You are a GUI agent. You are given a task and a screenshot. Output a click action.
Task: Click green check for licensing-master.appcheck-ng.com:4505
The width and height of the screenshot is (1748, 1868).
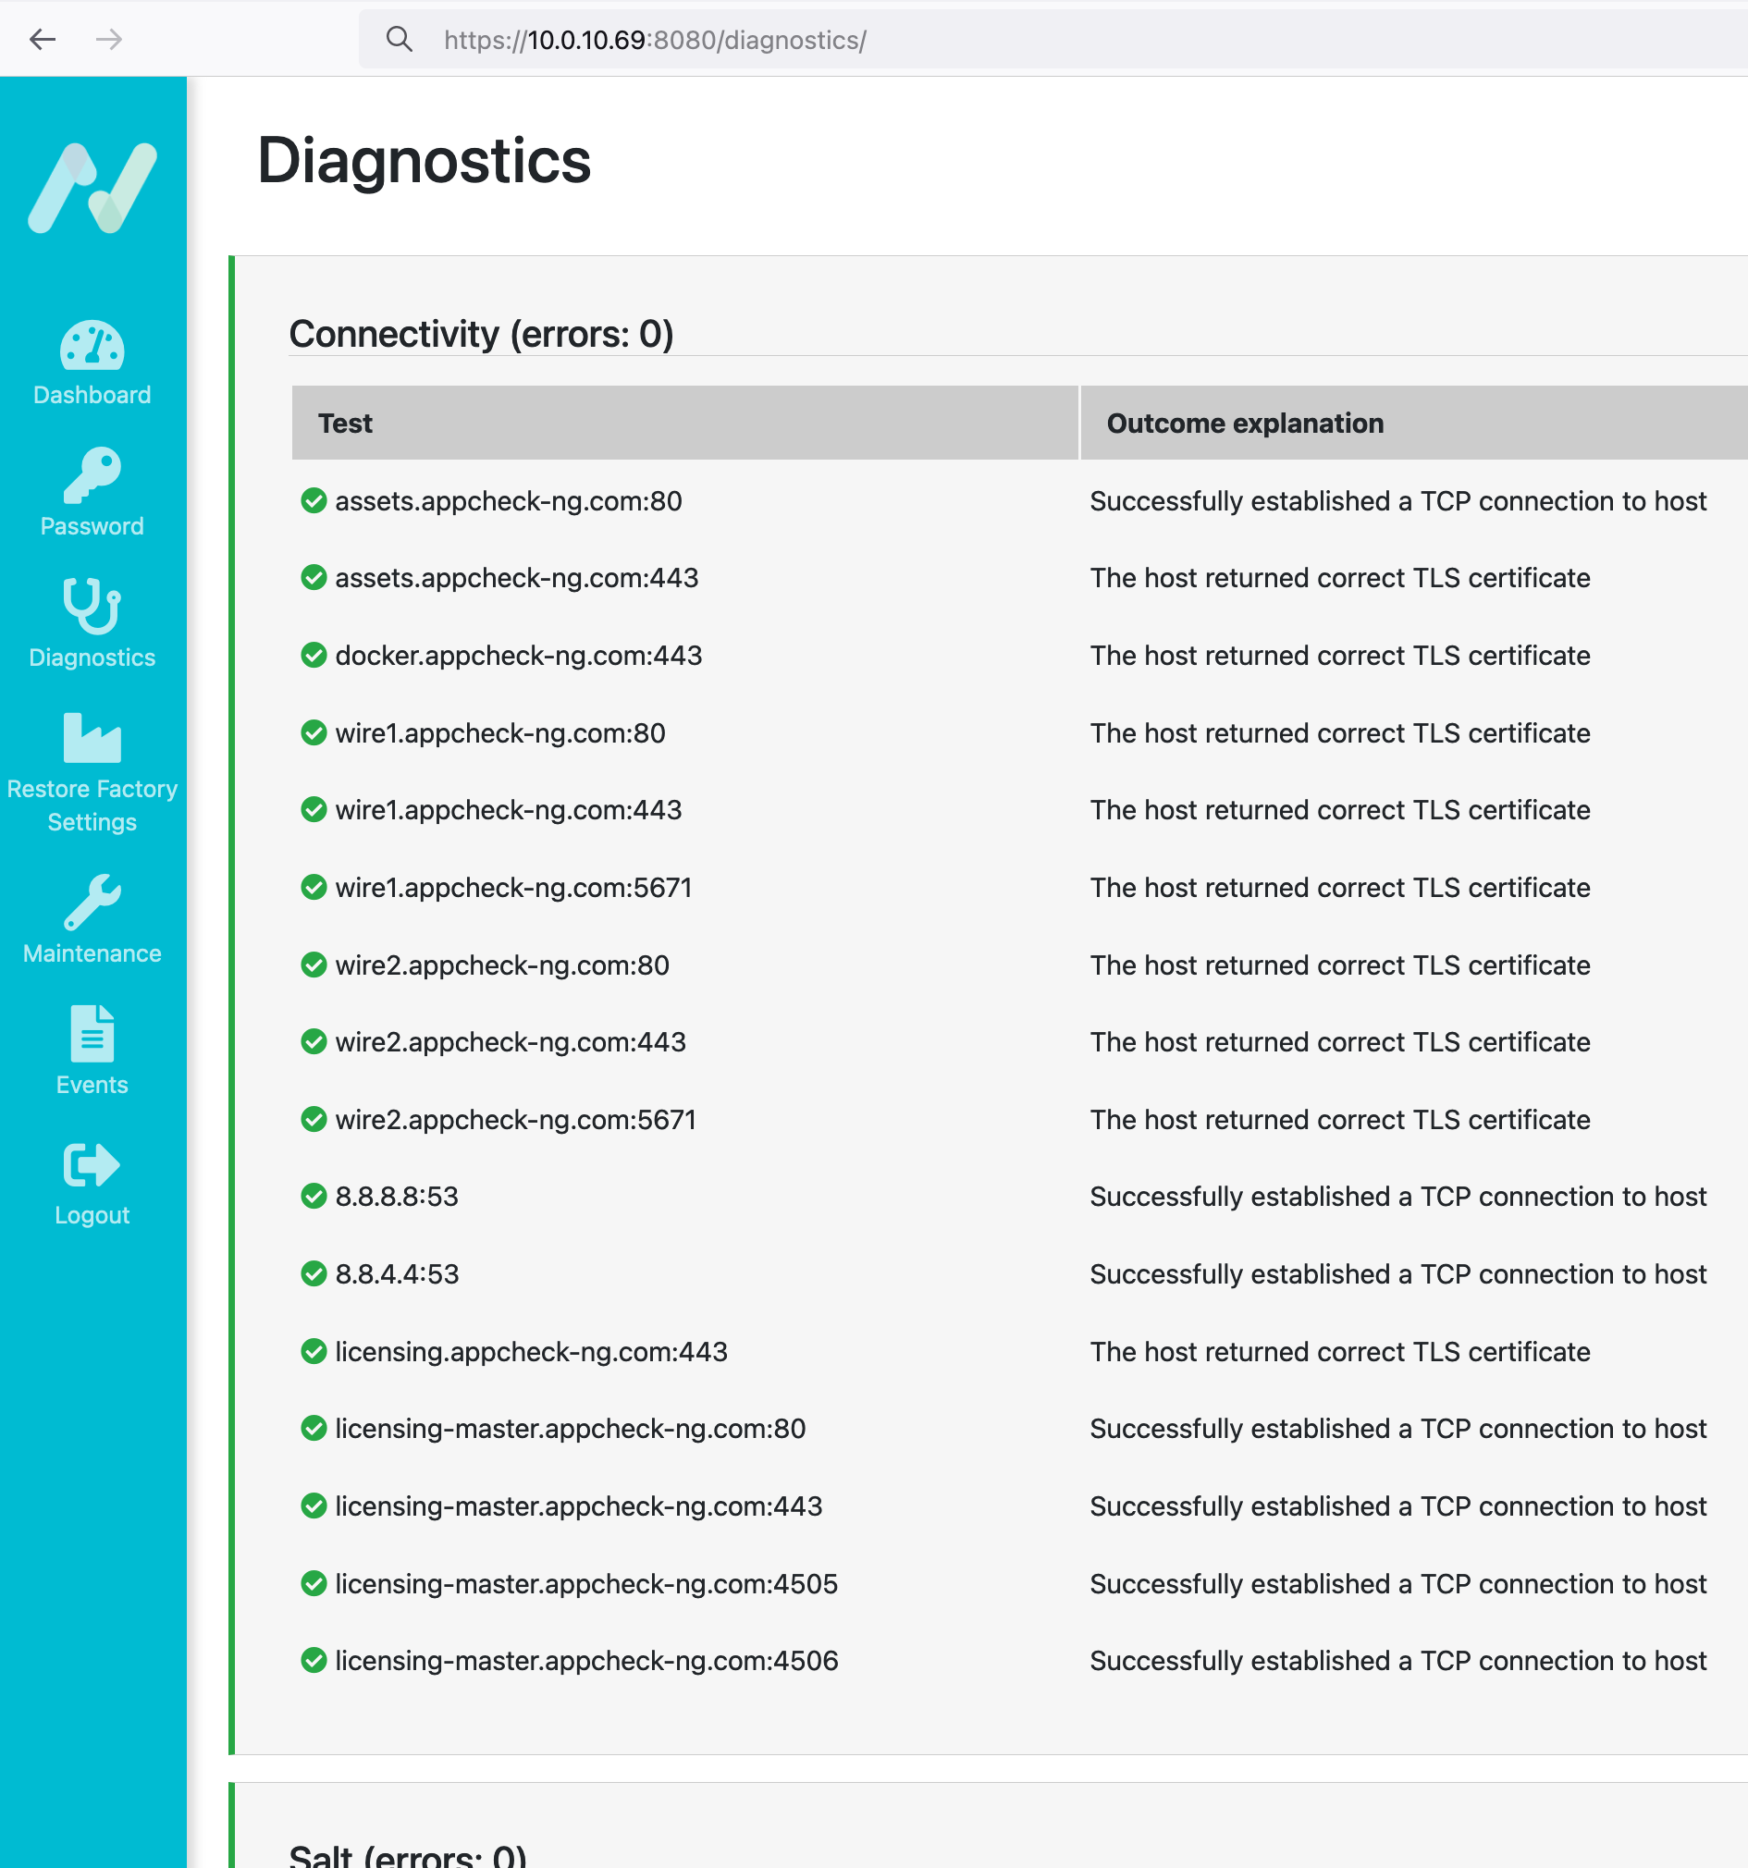tap(314, 1583)
